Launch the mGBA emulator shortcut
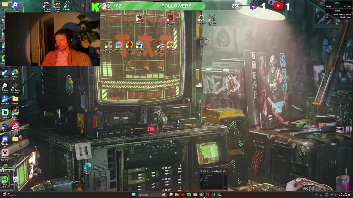Image resolution: width=353 pixels, height=198 pixels. point(5,127)
